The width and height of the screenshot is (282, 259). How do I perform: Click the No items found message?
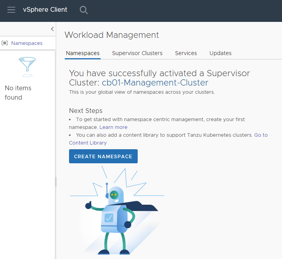(x=18, y=93)
